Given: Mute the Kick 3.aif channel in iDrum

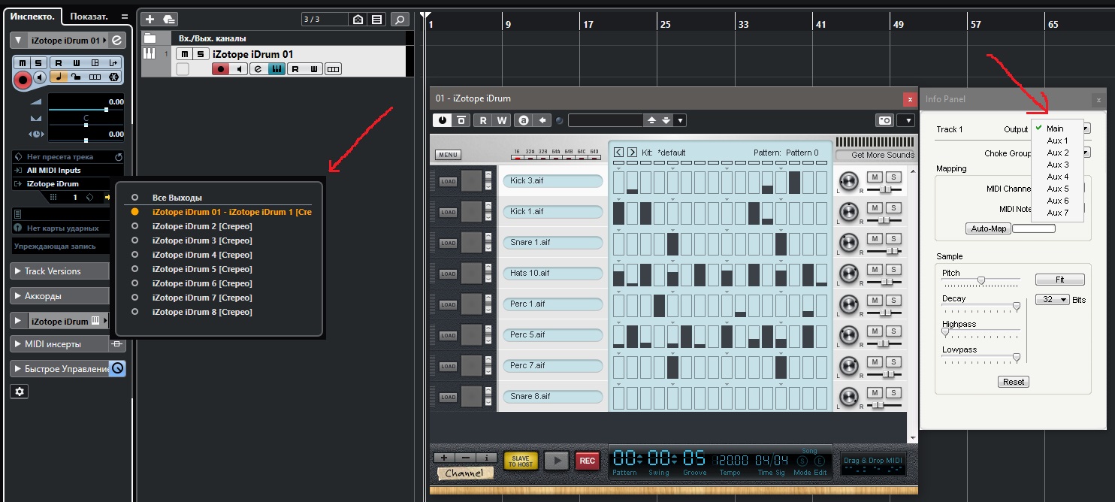Looking at the screenshot, I should pos(875,177).
